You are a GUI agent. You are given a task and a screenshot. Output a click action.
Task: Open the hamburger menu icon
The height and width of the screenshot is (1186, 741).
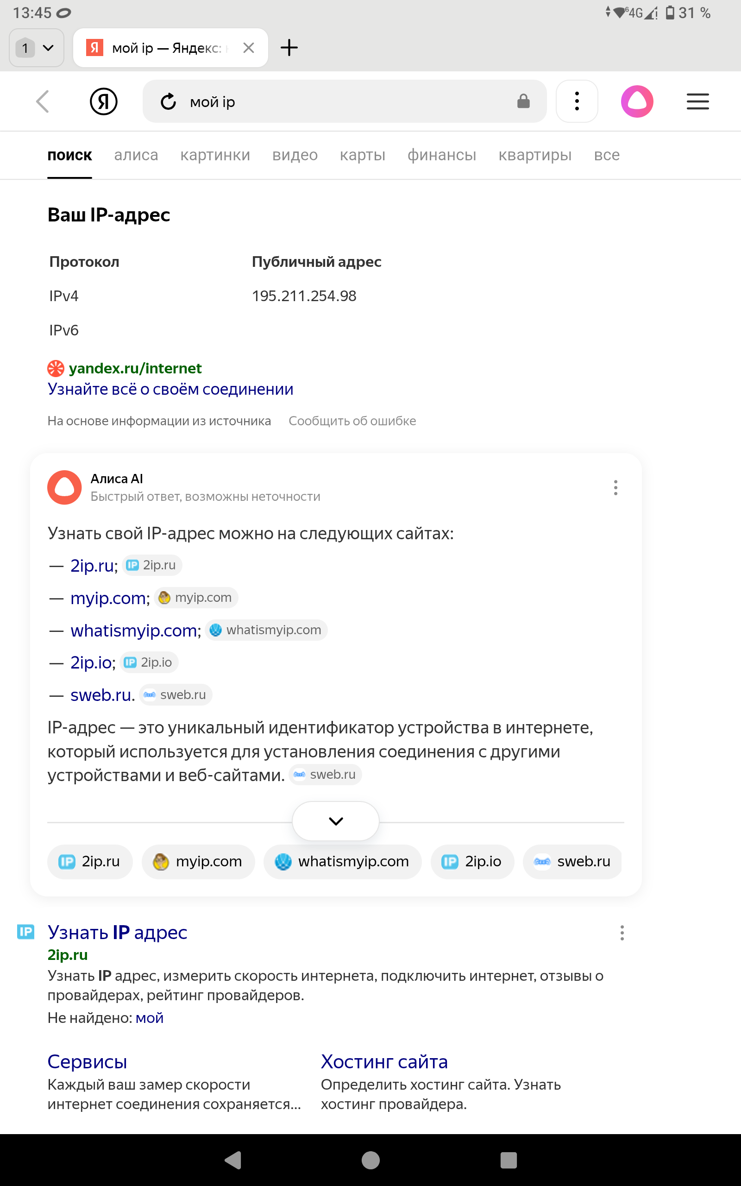pyautogui.click(x=697, y=101)
